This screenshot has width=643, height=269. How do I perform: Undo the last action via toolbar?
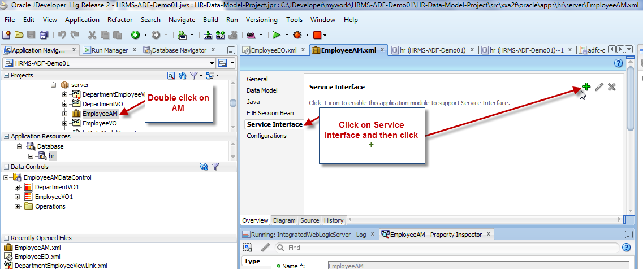(62, 35)
